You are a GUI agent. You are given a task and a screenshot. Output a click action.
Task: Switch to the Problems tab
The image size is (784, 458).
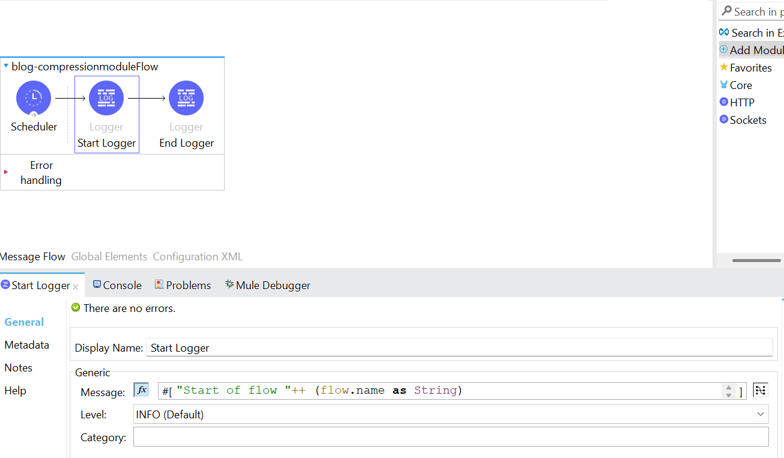click(183, 284)
